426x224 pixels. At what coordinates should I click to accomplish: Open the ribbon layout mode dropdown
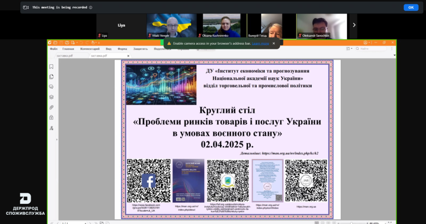pos(349,49)
